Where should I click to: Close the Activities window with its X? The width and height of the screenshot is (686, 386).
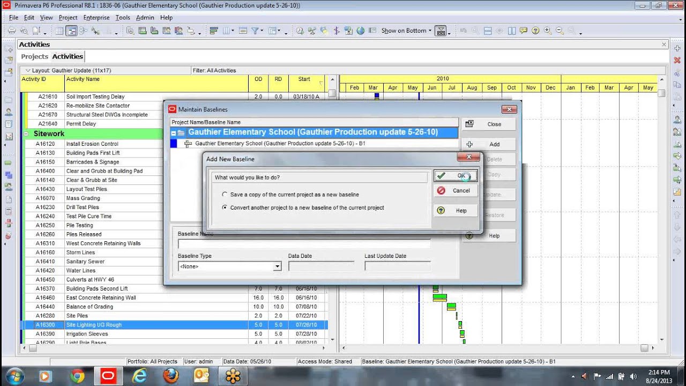(664, 44)
